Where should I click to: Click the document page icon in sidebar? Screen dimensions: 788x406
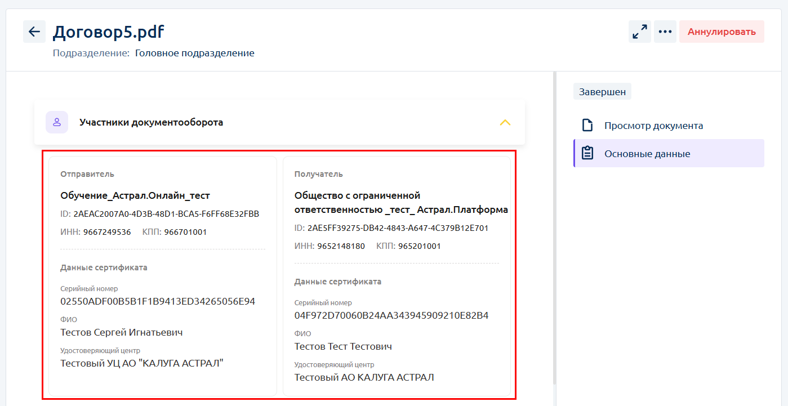(587, 125)
